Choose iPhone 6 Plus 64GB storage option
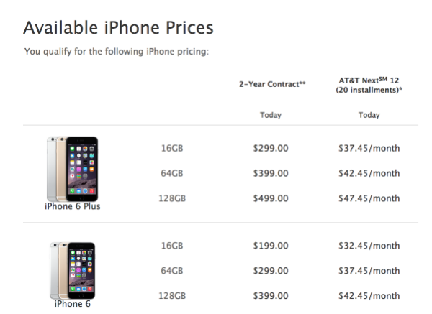This screenshot has height=314, width=432. pyautogui.click(x=172, y=173)
